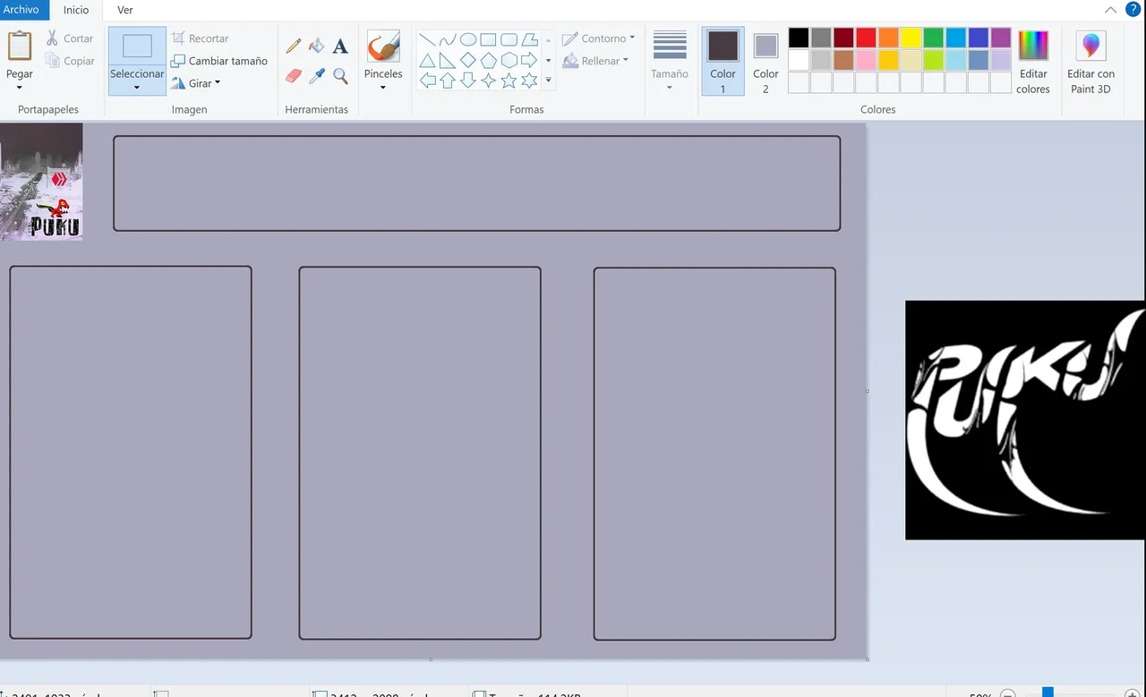Select the Magnifier tool

click(340, 76)
